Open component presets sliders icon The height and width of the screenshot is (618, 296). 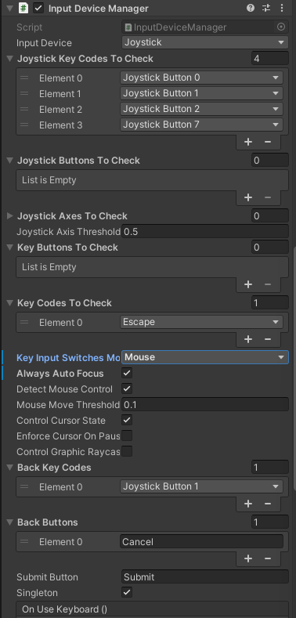pyautogui.click(x=267, y=8)
